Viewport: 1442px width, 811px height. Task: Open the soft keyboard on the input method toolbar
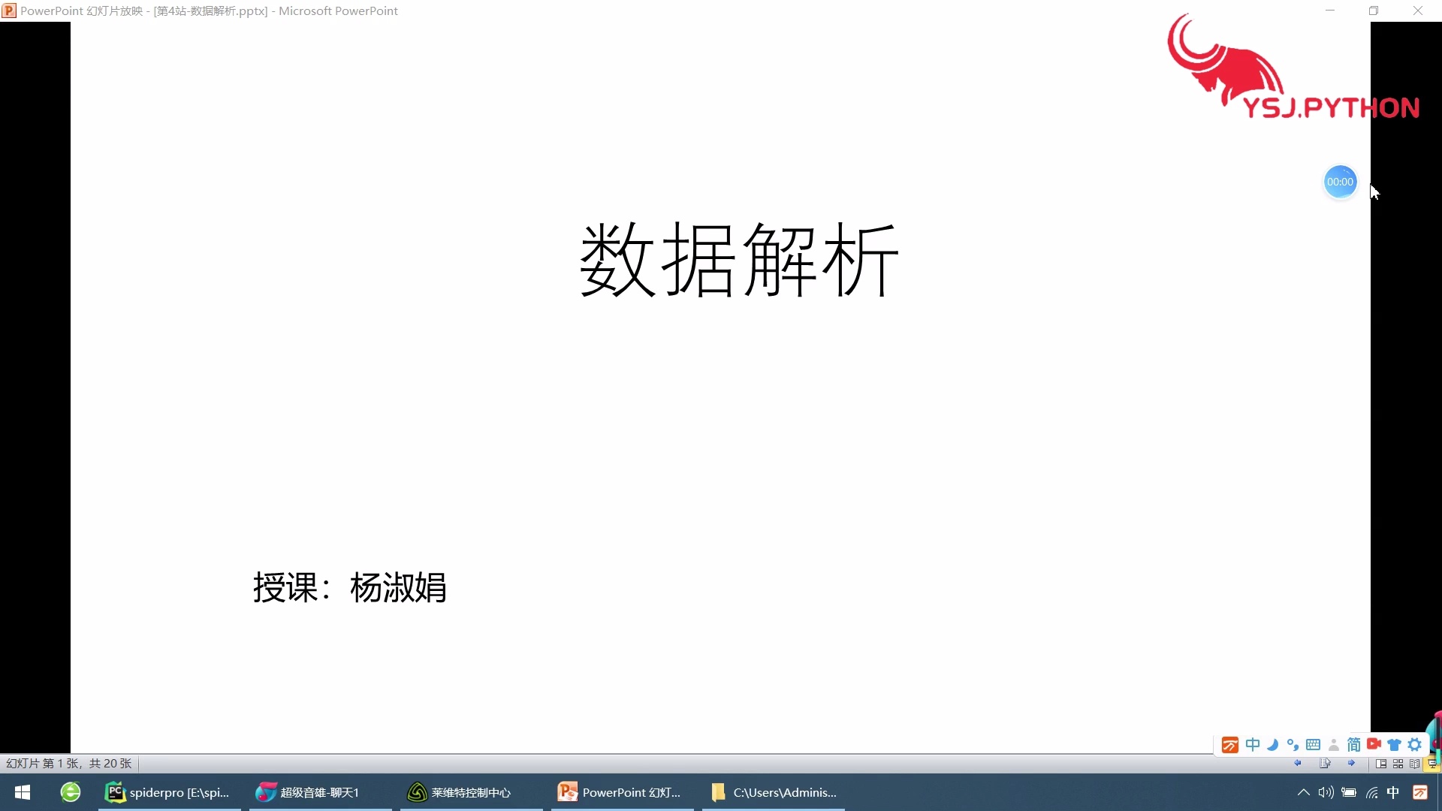coord(1313,745)
